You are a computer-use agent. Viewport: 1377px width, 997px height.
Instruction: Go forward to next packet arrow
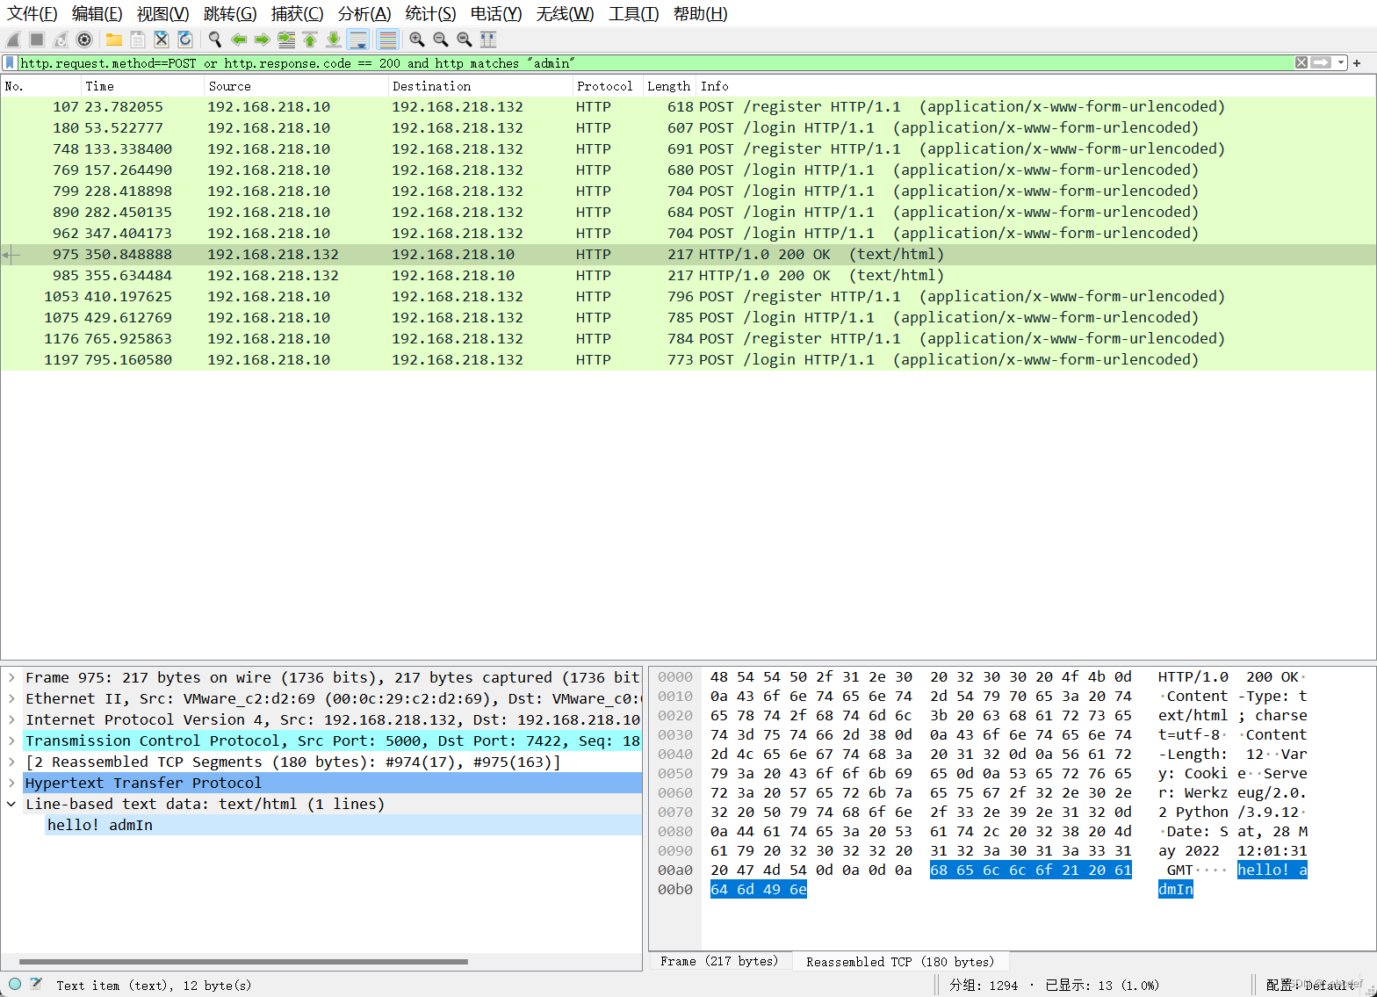(262, 40)
